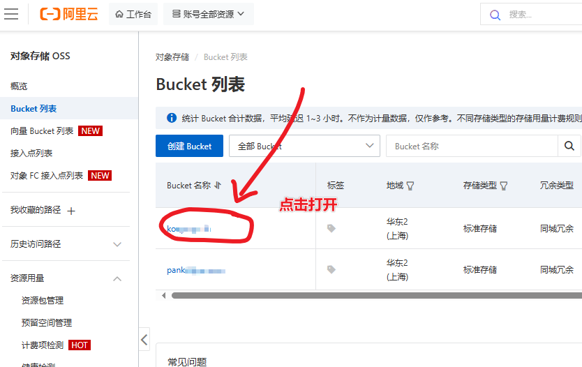Viewport: 582px width, 367px height.
Task: Open the account all resources dropdown
Action: tap(208, 14)
